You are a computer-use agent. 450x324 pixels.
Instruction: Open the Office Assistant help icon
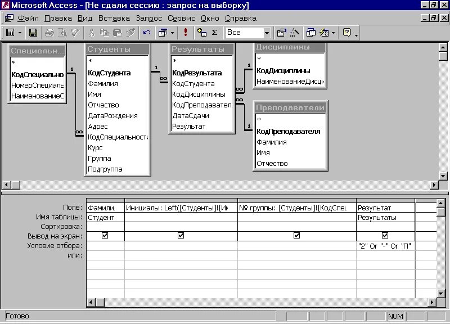click(x=346, y=33)
